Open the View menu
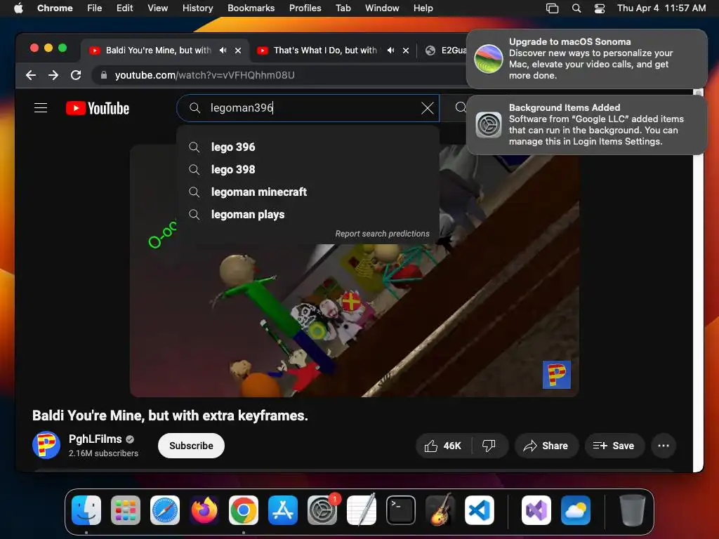The width and height of the screenshot is (719, 539). 158,8
